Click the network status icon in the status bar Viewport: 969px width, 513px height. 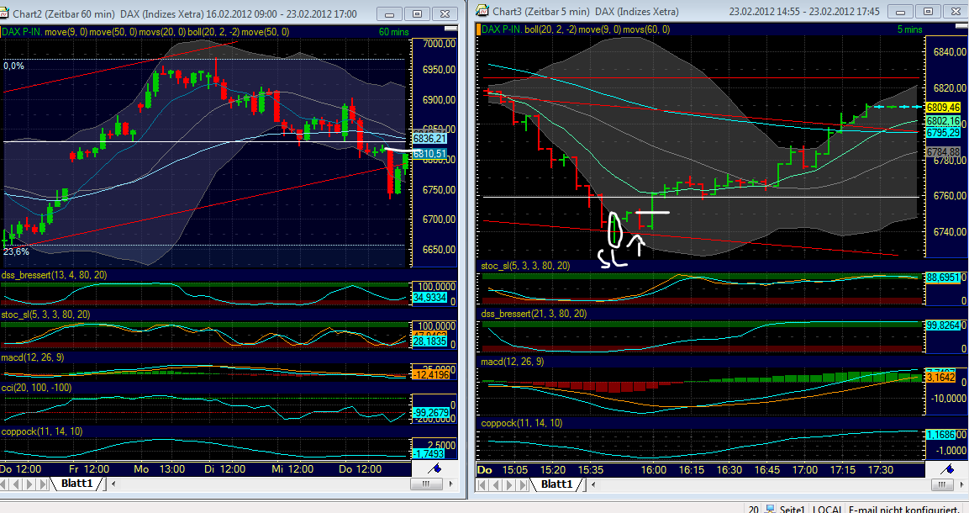coord(770,509)
